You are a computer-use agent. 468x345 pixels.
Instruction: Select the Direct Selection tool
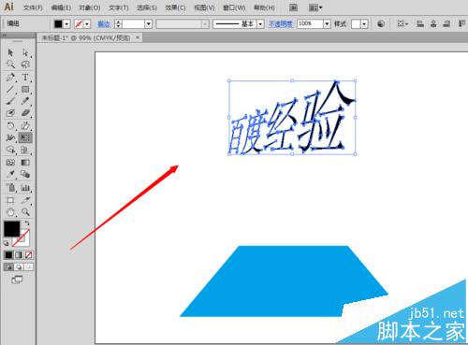coord(25,52)
